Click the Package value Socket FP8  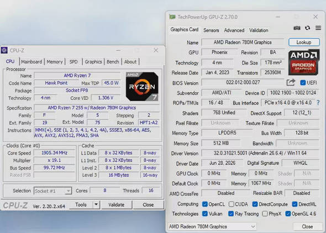pyautogui.click(x=77, y=91)
